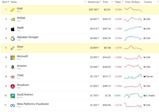The height and width of the screenshot is (112, 159).
Task: Click the Apple logo icon
Action: point(13,29)
